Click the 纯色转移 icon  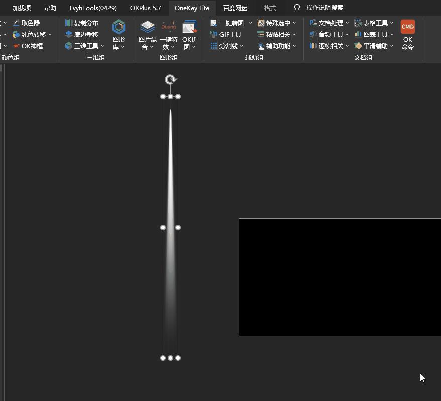16,34
